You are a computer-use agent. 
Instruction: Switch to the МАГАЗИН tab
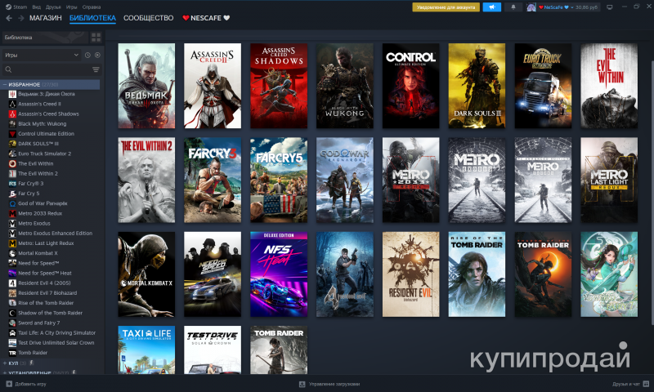[46, 18]
